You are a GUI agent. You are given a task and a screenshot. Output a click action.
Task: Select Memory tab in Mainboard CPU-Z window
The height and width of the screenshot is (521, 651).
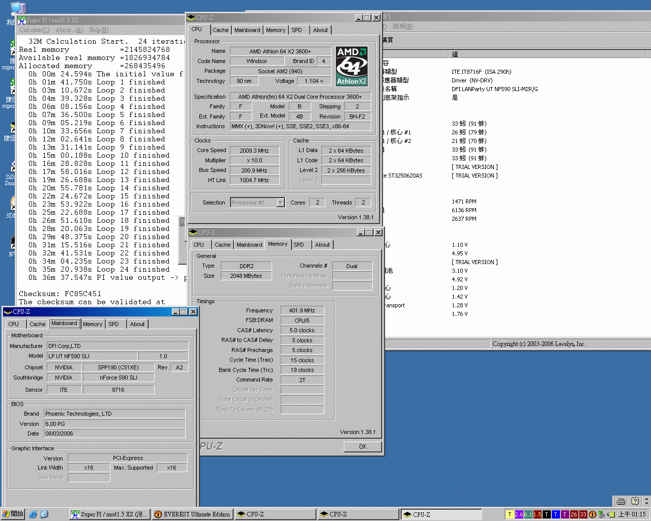point(93,324)
